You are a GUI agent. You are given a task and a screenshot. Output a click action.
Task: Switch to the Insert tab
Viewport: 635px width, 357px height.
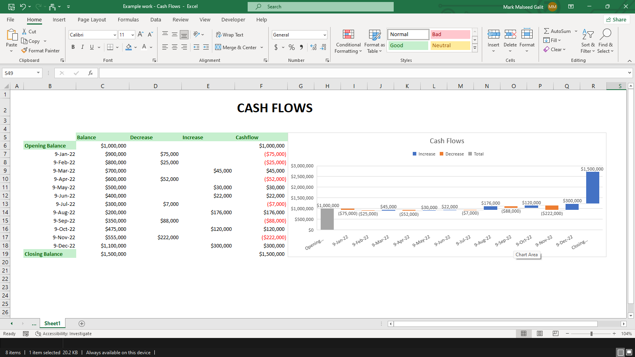pos(59,20)
